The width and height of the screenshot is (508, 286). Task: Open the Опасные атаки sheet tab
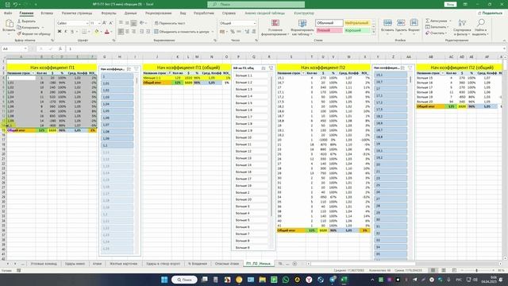click(226, 264)
